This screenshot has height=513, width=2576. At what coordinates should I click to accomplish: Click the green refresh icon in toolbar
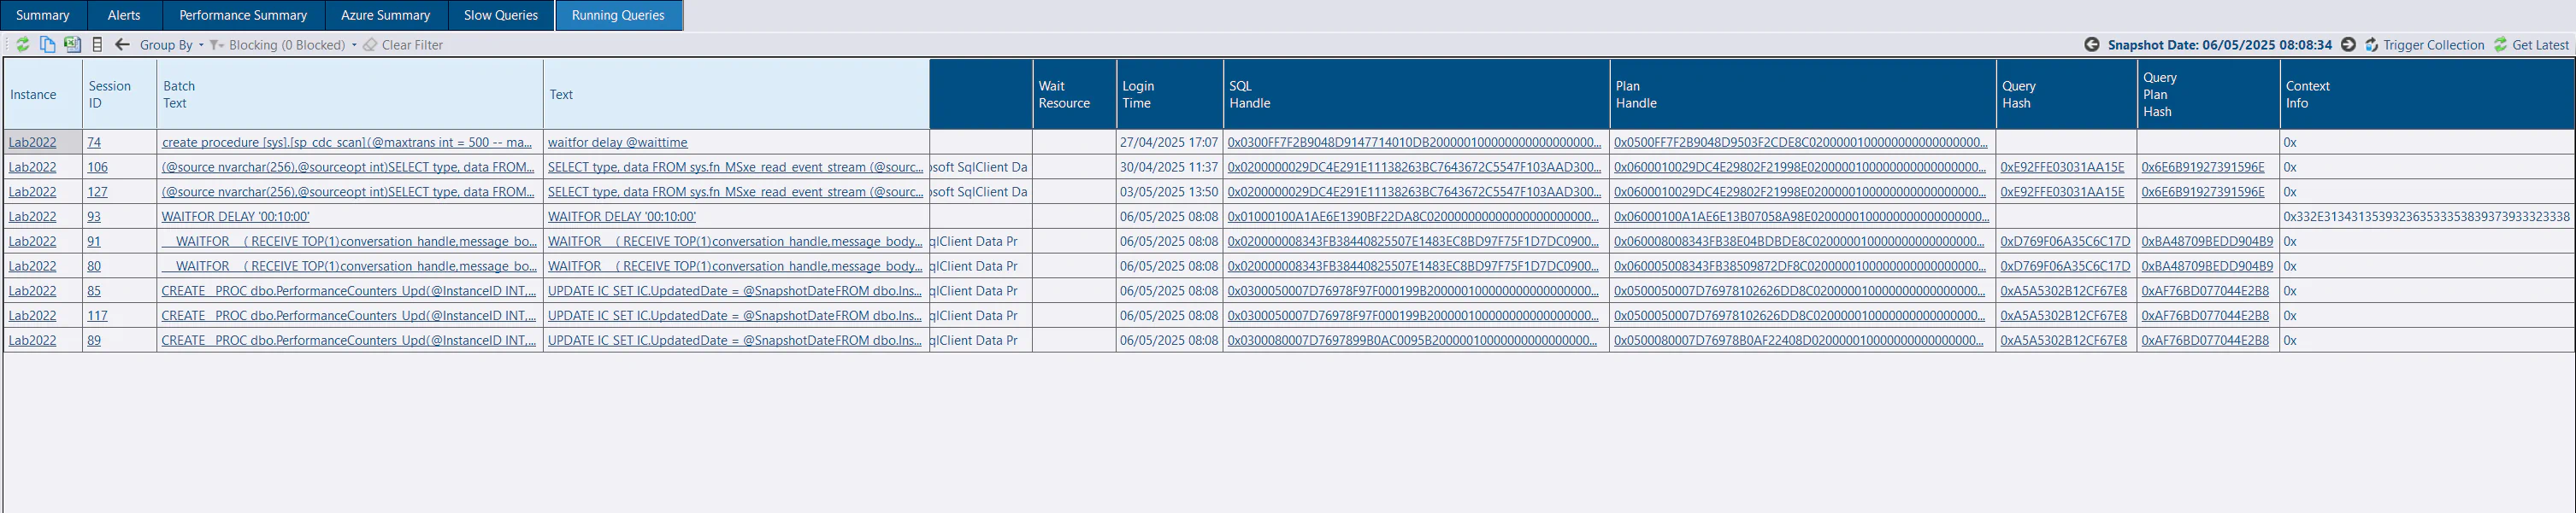[22, 45]
